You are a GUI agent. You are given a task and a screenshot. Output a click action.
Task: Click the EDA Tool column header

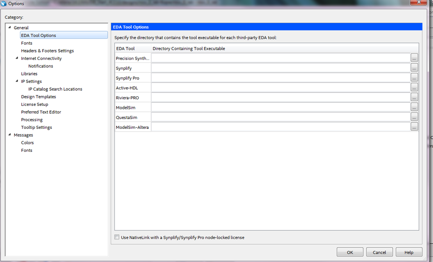[133, 48]
